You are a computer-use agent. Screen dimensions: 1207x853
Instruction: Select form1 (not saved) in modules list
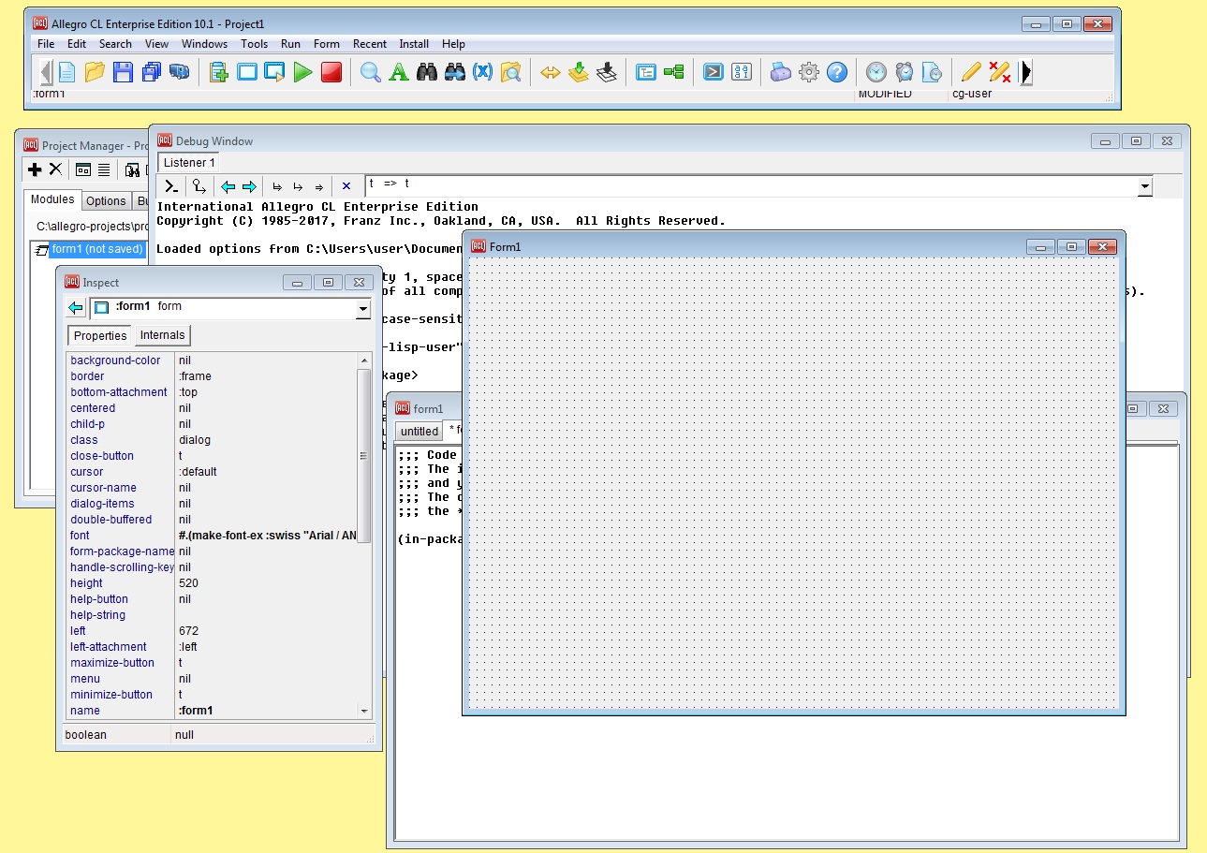[97, 249]
